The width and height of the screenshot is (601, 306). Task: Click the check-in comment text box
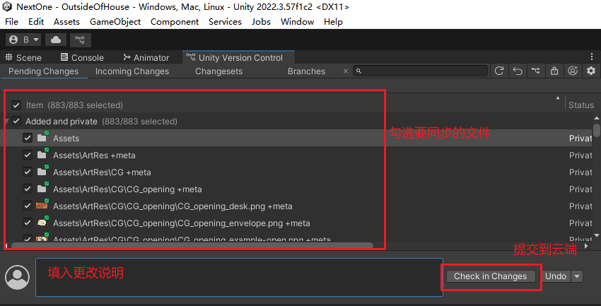[239, 277]
